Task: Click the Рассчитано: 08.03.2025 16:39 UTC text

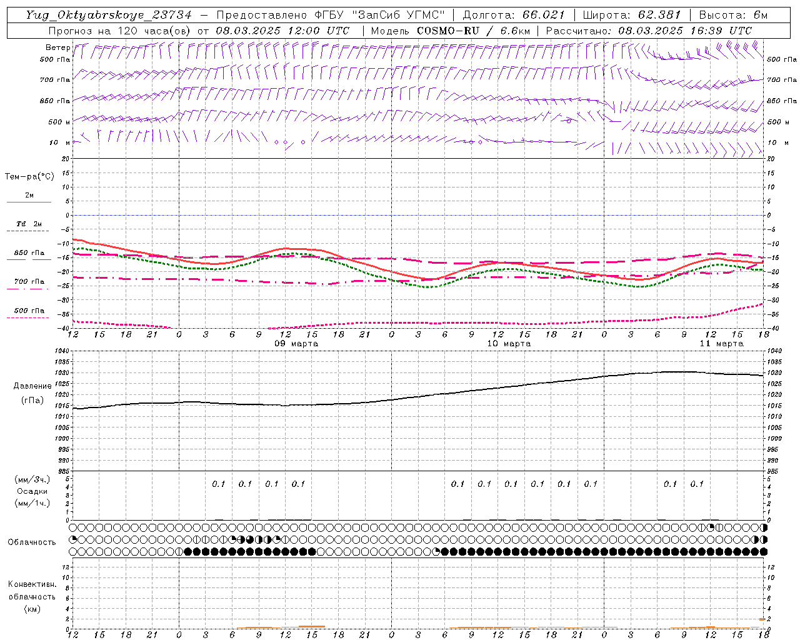Action: tap(649, 31)
